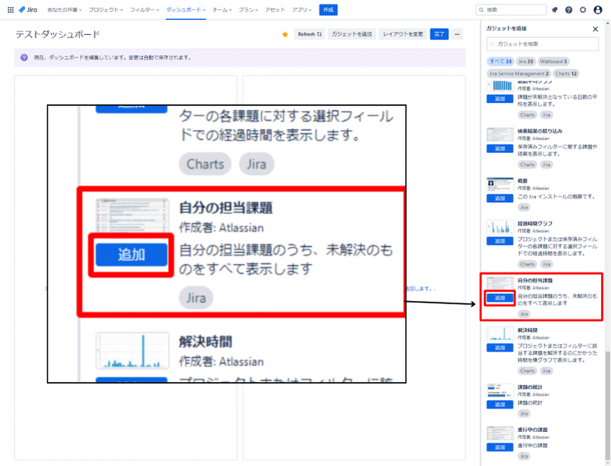Click the ガジェットを追加 toolbar button
This screenshot has height=466, width=611.
[351, 34]
